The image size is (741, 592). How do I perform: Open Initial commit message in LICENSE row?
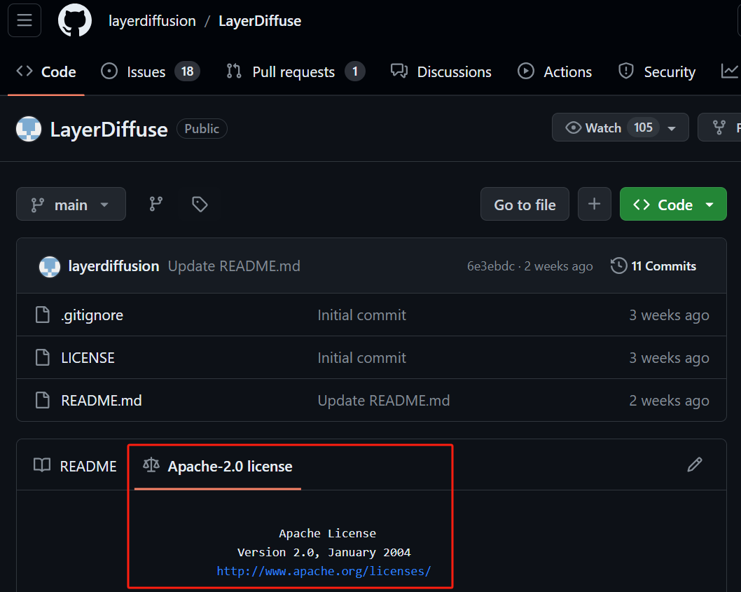point(362,358)
